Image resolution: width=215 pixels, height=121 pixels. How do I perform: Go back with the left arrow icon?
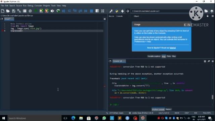[x=122, y=11]
